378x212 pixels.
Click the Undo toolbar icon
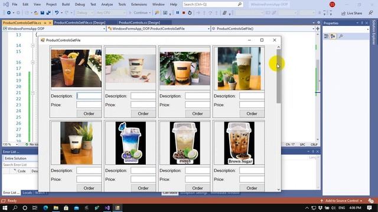tap(57, 13)
